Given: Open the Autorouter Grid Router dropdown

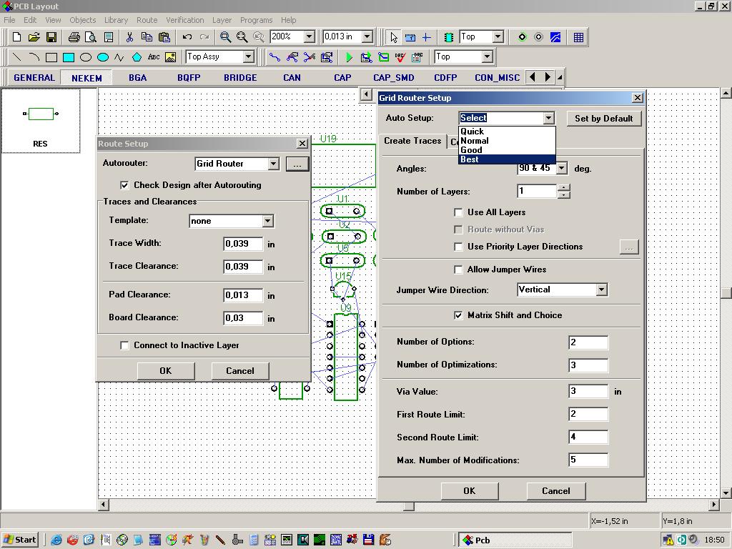Looking at the screenshot, I should pos(274,164).
